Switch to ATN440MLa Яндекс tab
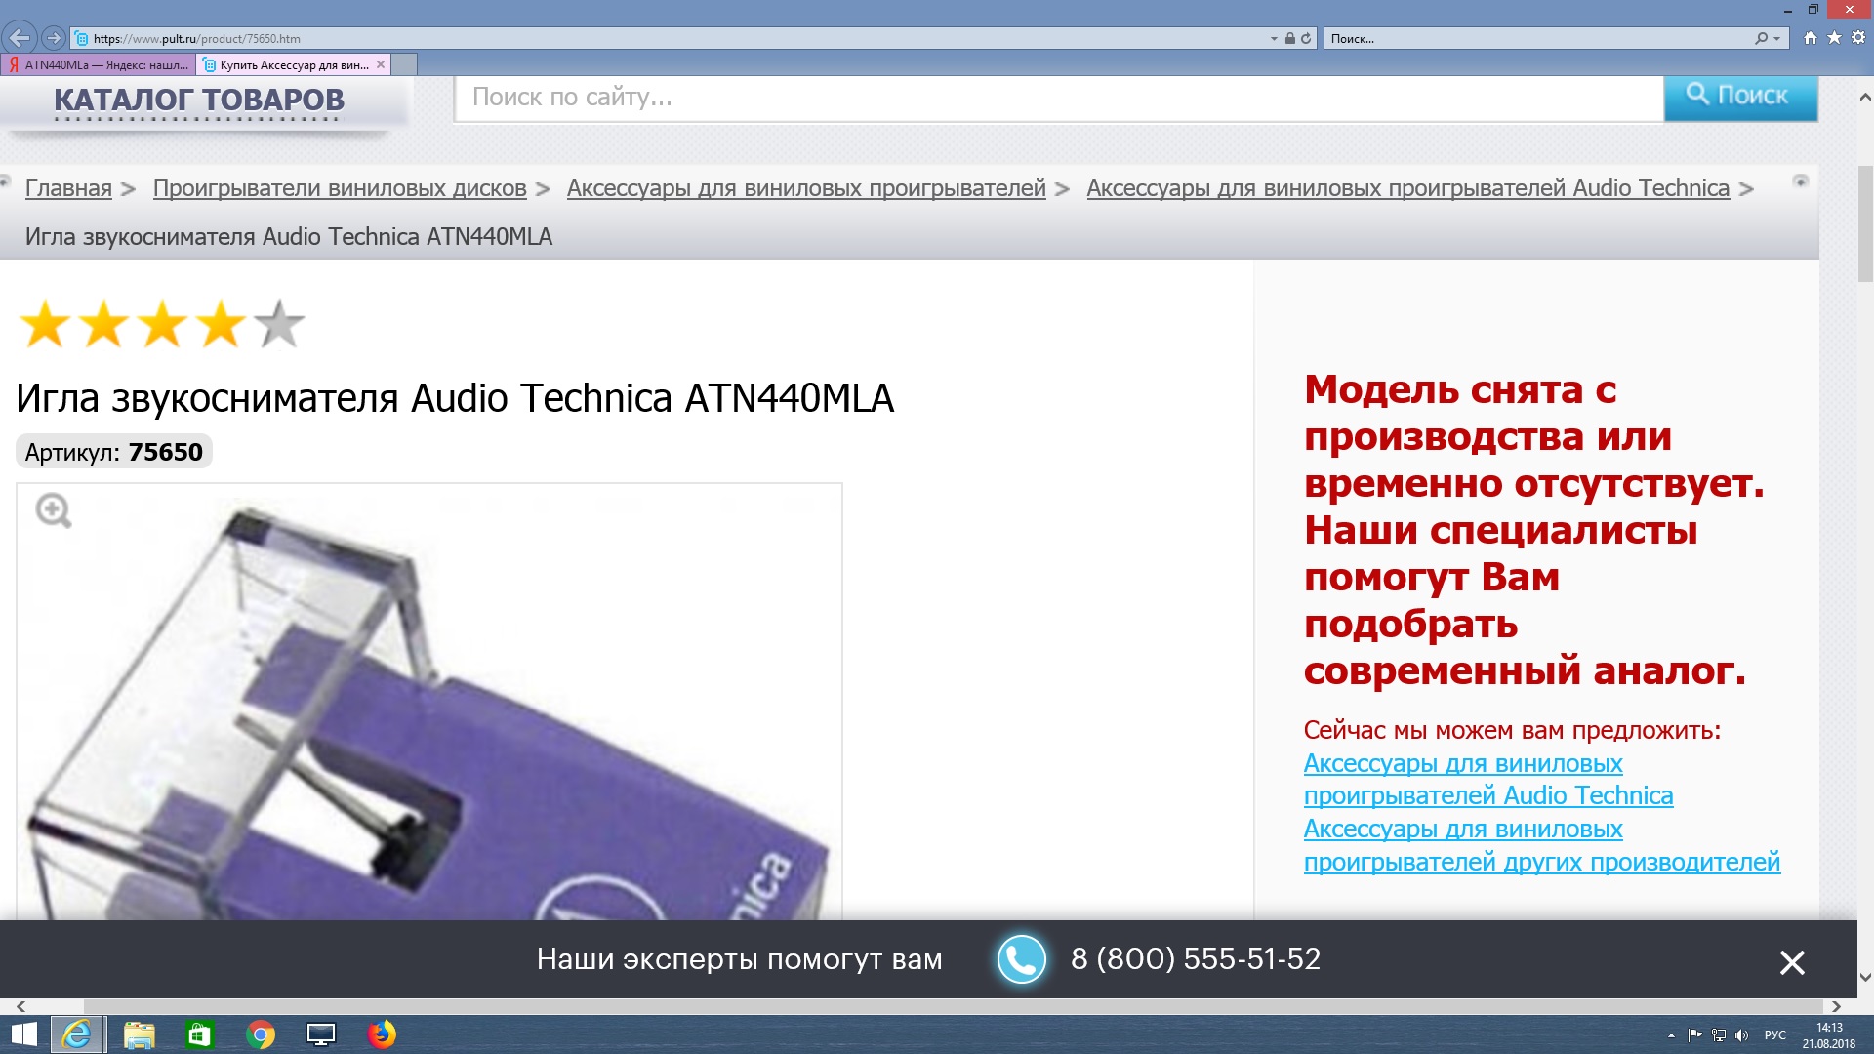 98,65
